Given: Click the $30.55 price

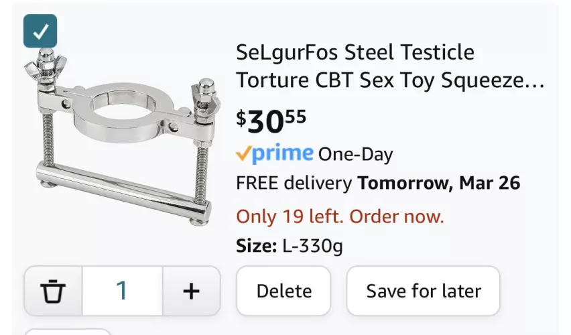Looking at the screenshot, I should (271, 121).
